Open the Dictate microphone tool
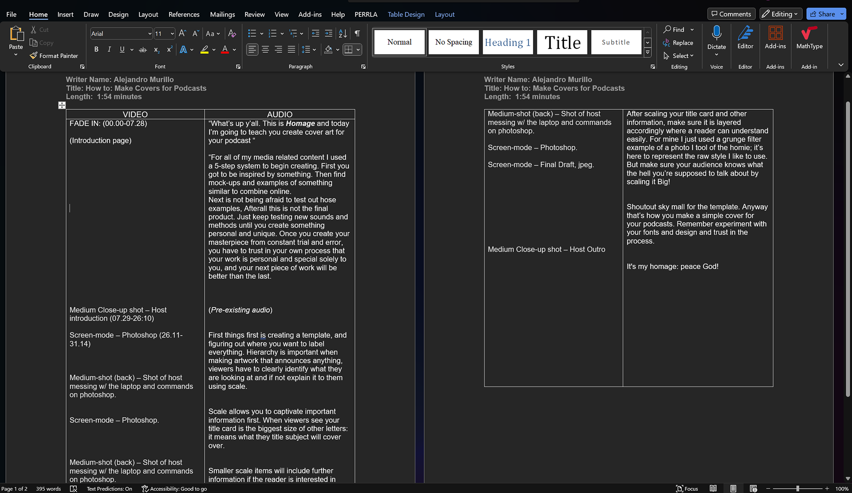This screenshot has width=852, height=493. (x=716, y=33)
